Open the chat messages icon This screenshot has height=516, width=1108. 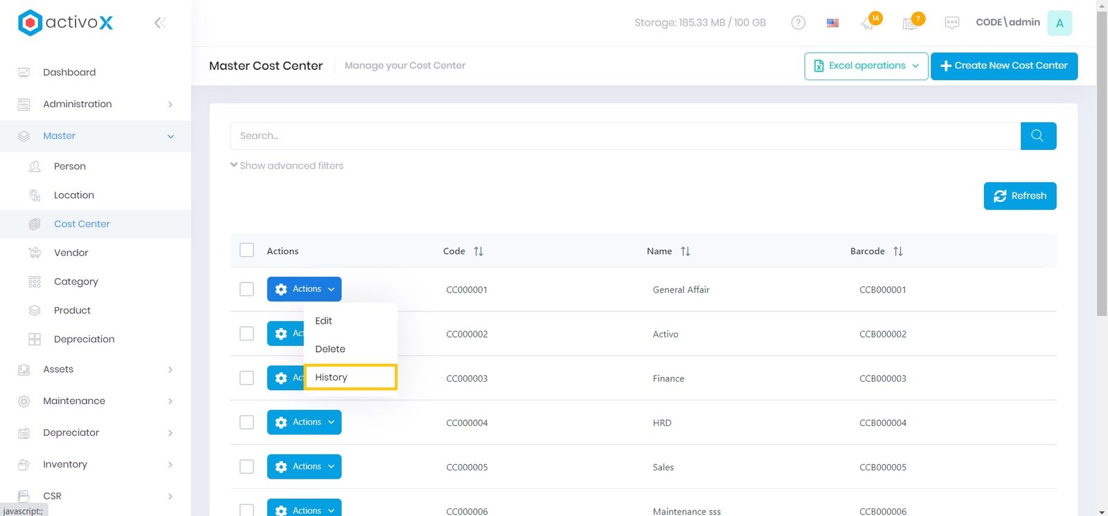(951, 23)
